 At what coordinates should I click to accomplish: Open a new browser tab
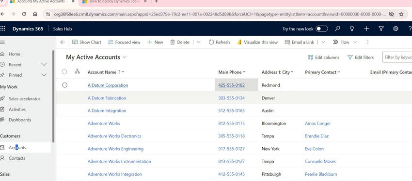[157, 1]
